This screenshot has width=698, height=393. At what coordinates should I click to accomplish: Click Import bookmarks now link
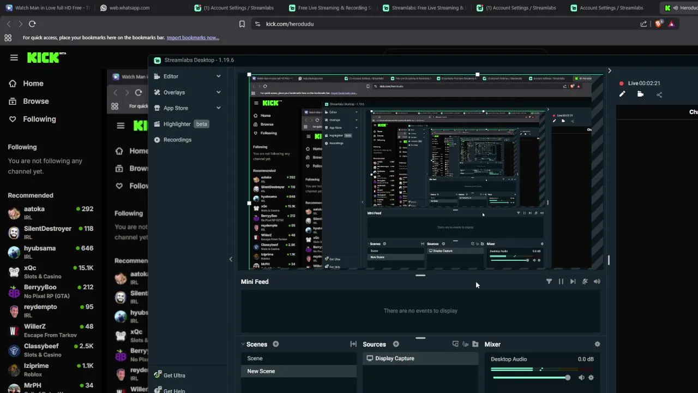(x=192, y=38)
